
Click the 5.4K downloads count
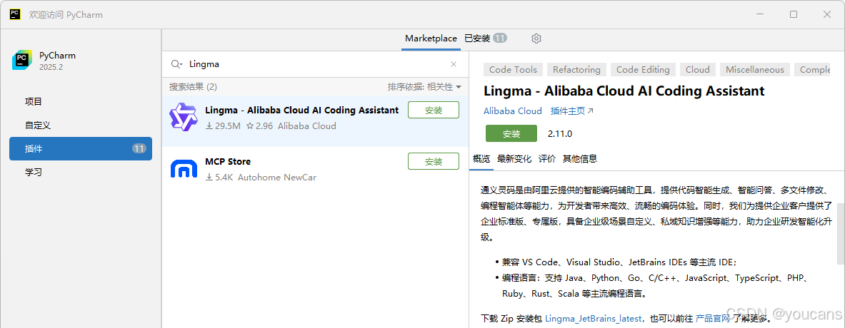219,177
